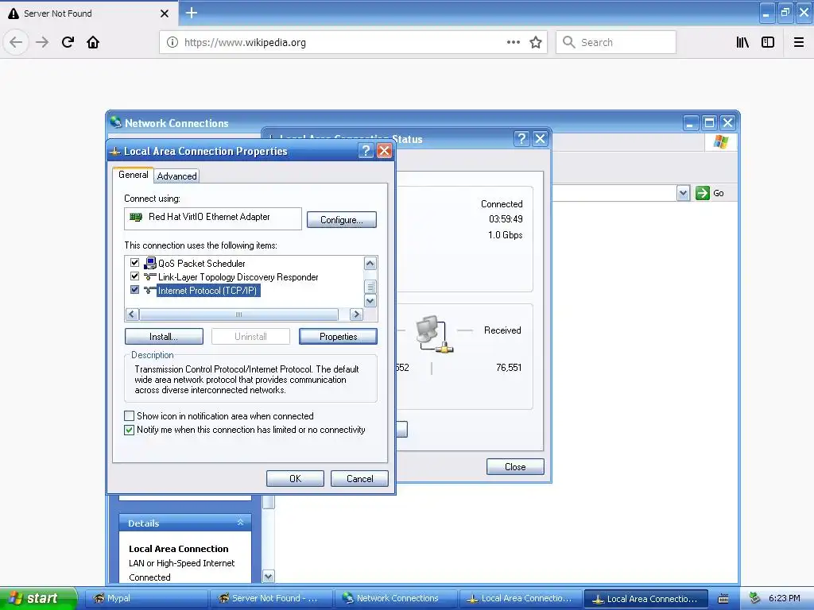814x610 pixels.
Task: Close the Server Not Found tab
Action: (x=164, y=14)
